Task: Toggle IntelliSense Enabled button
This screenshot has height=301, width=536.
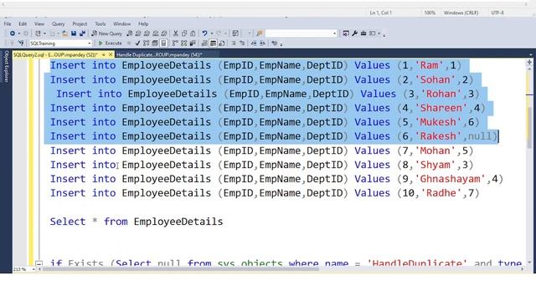Action: (163, 43)
